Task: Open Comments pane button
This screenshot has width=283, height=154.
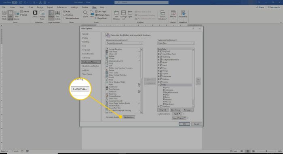Action: pos(274,7)
